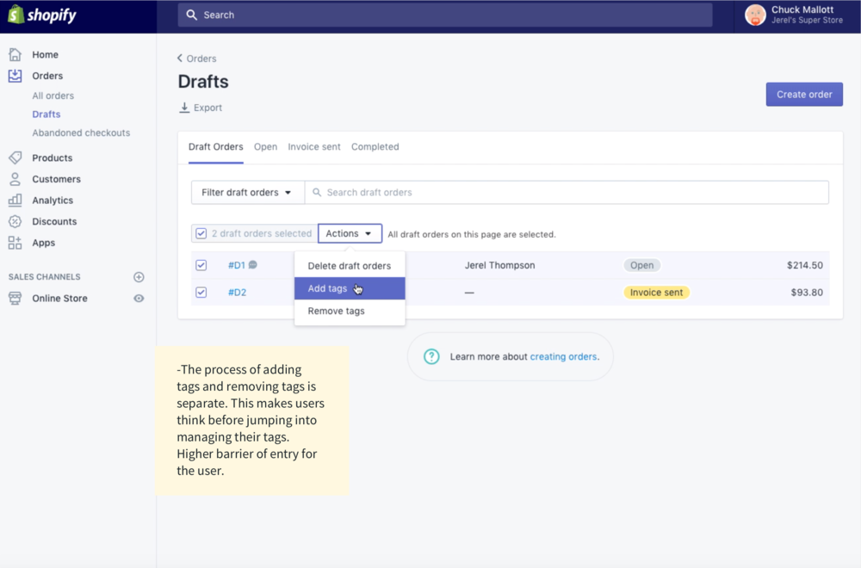The width and height of the screenshot is (861, 568).
Task: Click the Invoice sent status badge
Action: pos(657,293)
